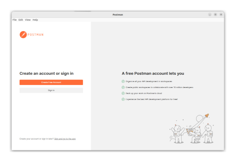Click the heading 'A free Postman account lets you'
Screen dimensions: 237x161
(x=153, y=73)
